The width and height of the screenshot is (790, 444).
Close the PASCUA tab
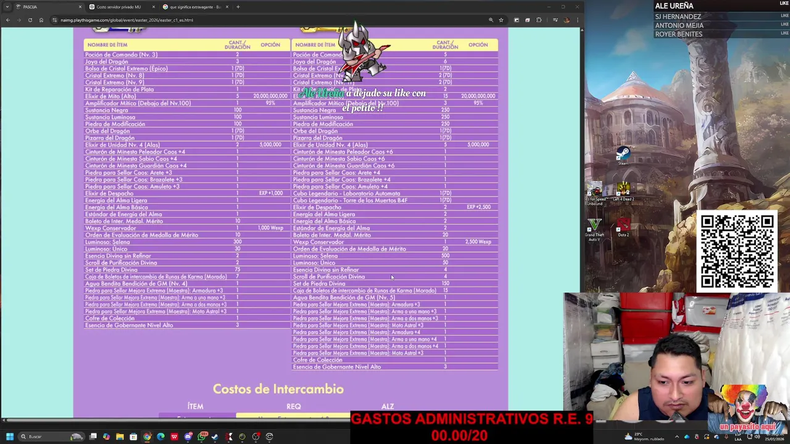click(x=80, y=7)
